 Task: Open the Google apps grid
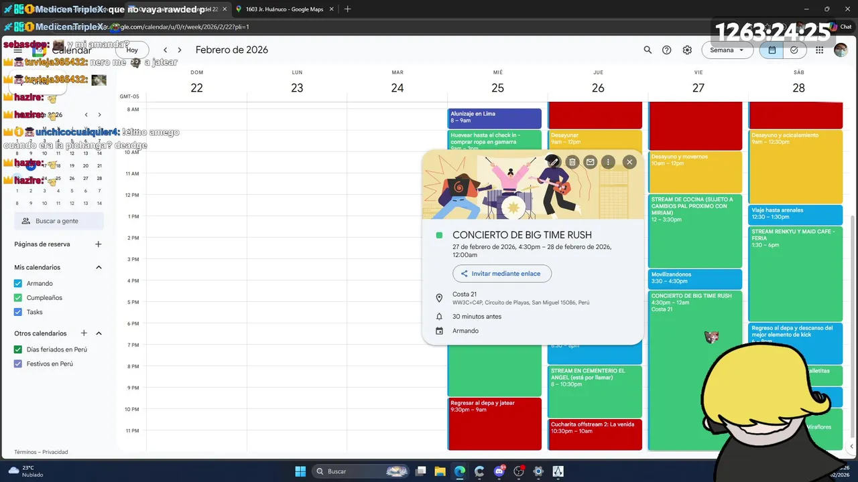[x=820, y=50]
